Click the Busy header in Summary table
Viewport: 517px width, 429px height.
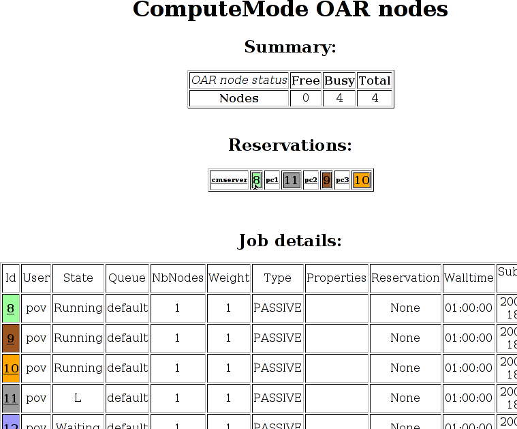tap(339, 80)
